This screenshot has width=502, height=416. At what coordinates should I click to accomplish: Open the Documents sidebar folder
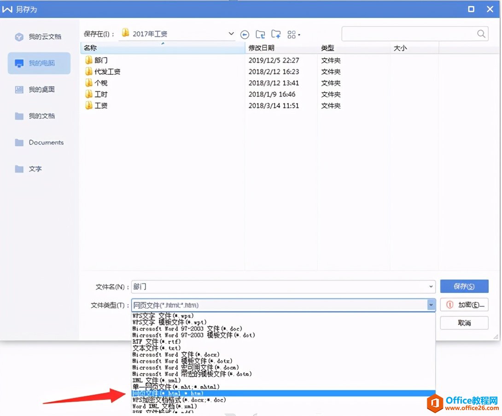pos(40,143)
